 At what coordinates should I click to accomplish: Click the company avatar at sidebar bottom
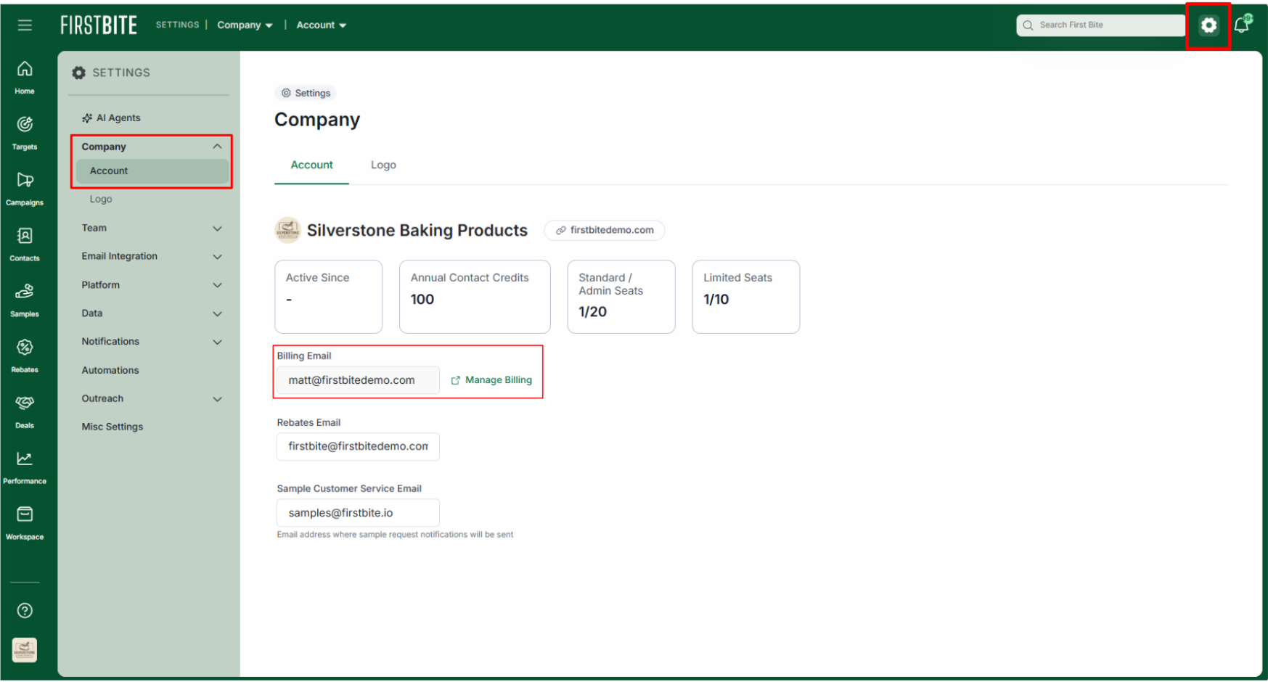pos(25,650)
